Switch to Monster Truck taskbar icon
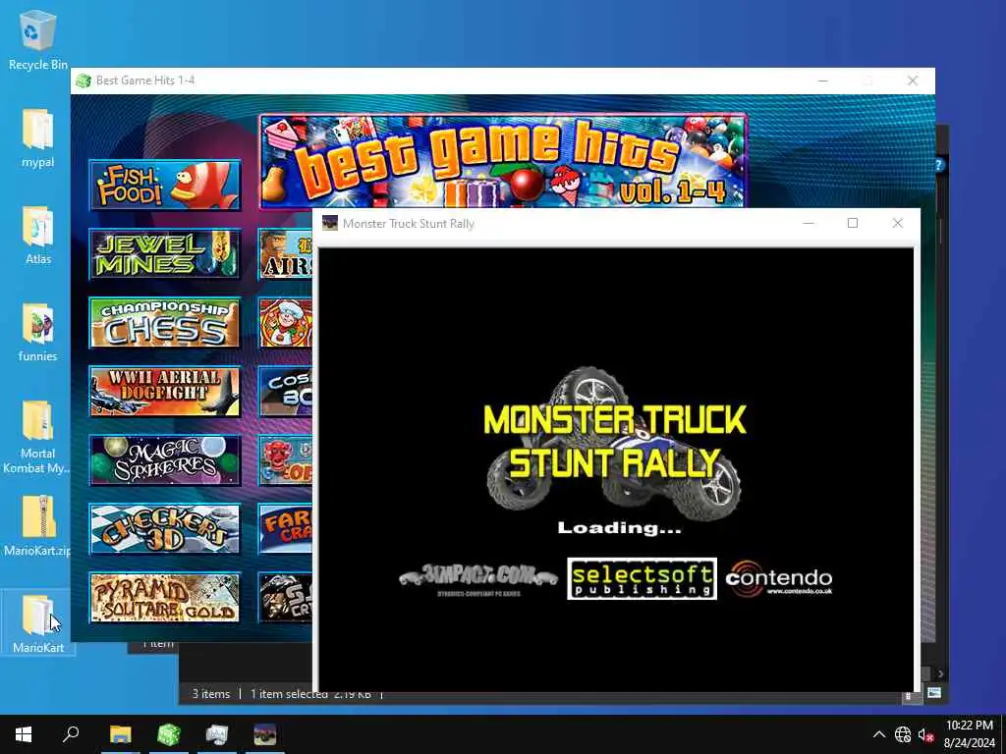The image size is (1006, 754). [265, 734]
